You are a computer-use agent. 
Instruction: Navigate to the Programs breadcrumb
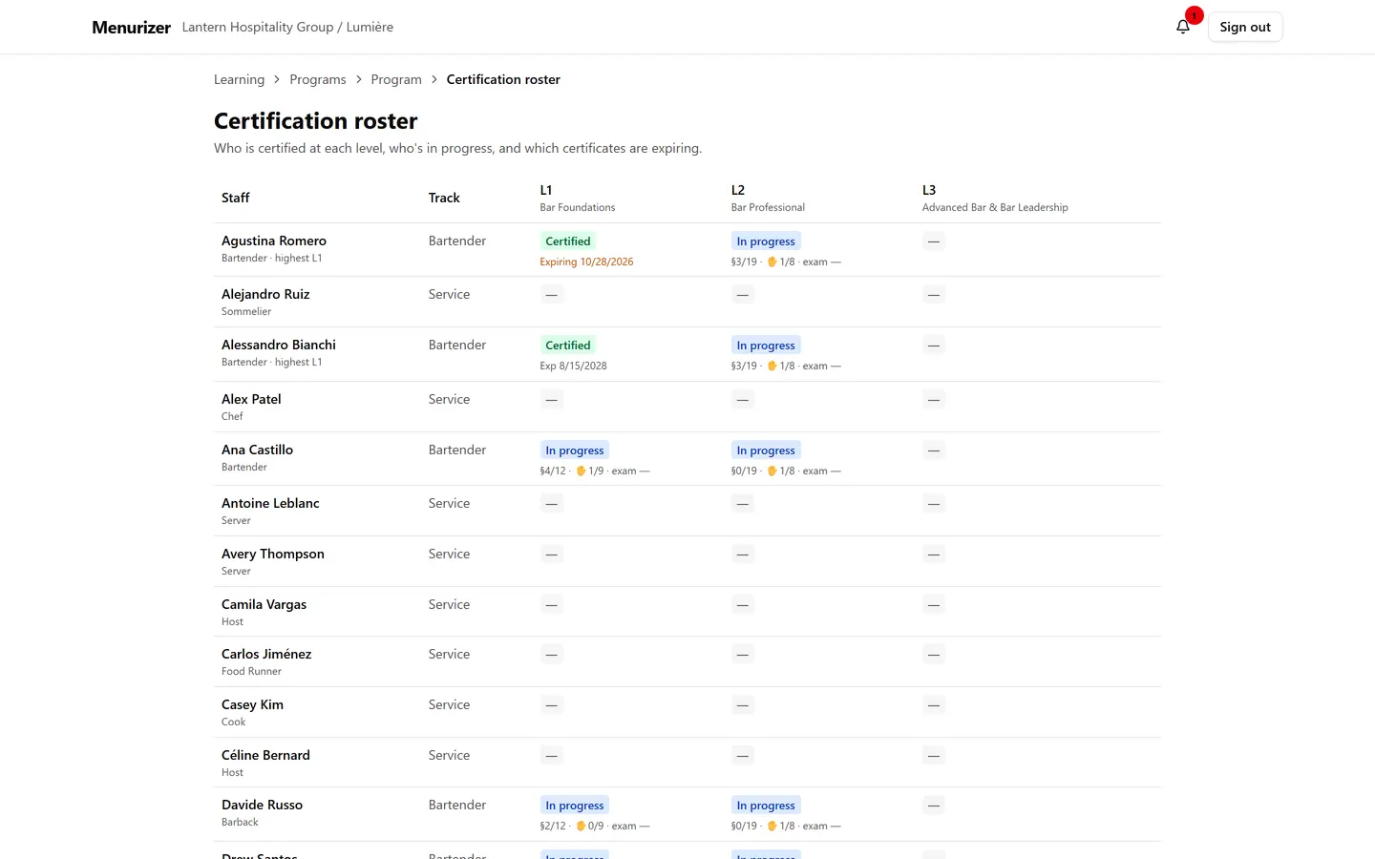coord(318,79)
